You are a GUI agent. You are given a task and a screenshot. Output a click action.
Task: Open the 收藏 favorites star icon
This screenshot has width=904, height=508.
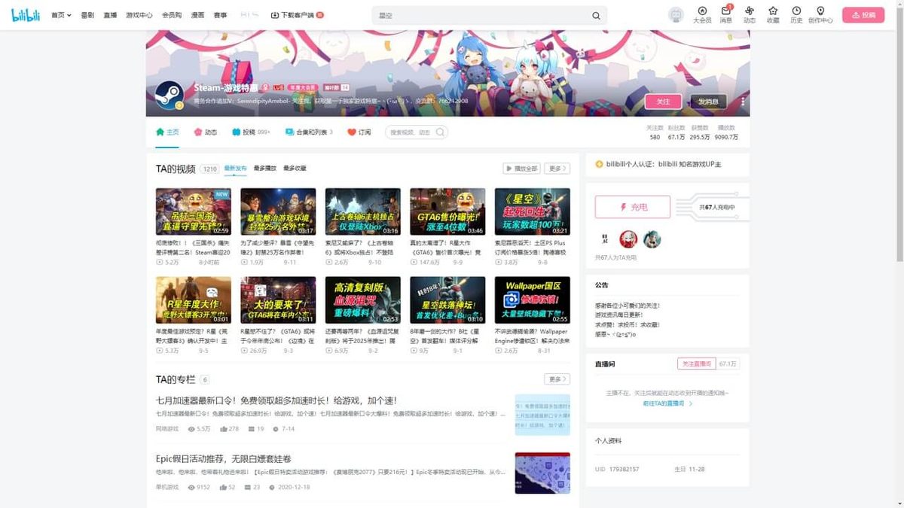pyautogui.click(x=773, y=15)
